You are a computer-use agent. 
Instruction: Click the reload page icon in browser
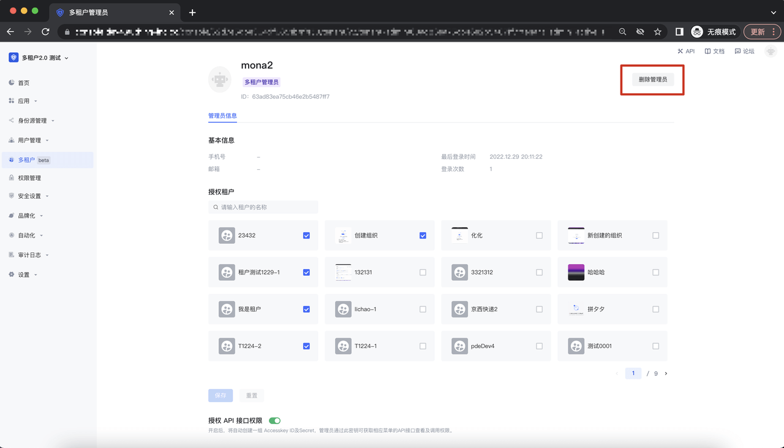click(x=45, y=32)
